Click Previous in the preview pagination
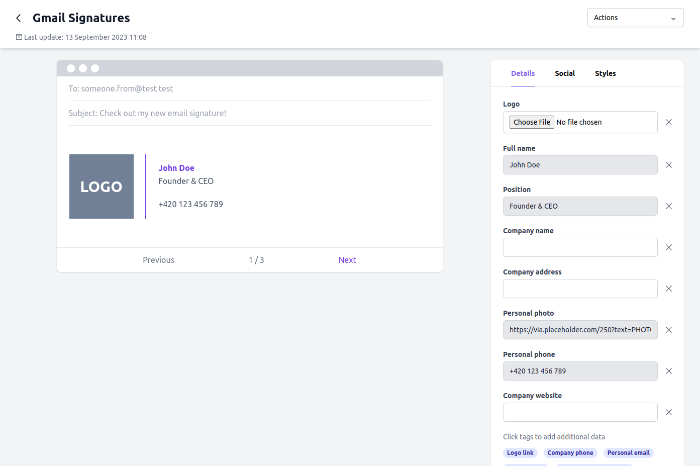This screenshot has width=700, height=466. tap(158, 260)
